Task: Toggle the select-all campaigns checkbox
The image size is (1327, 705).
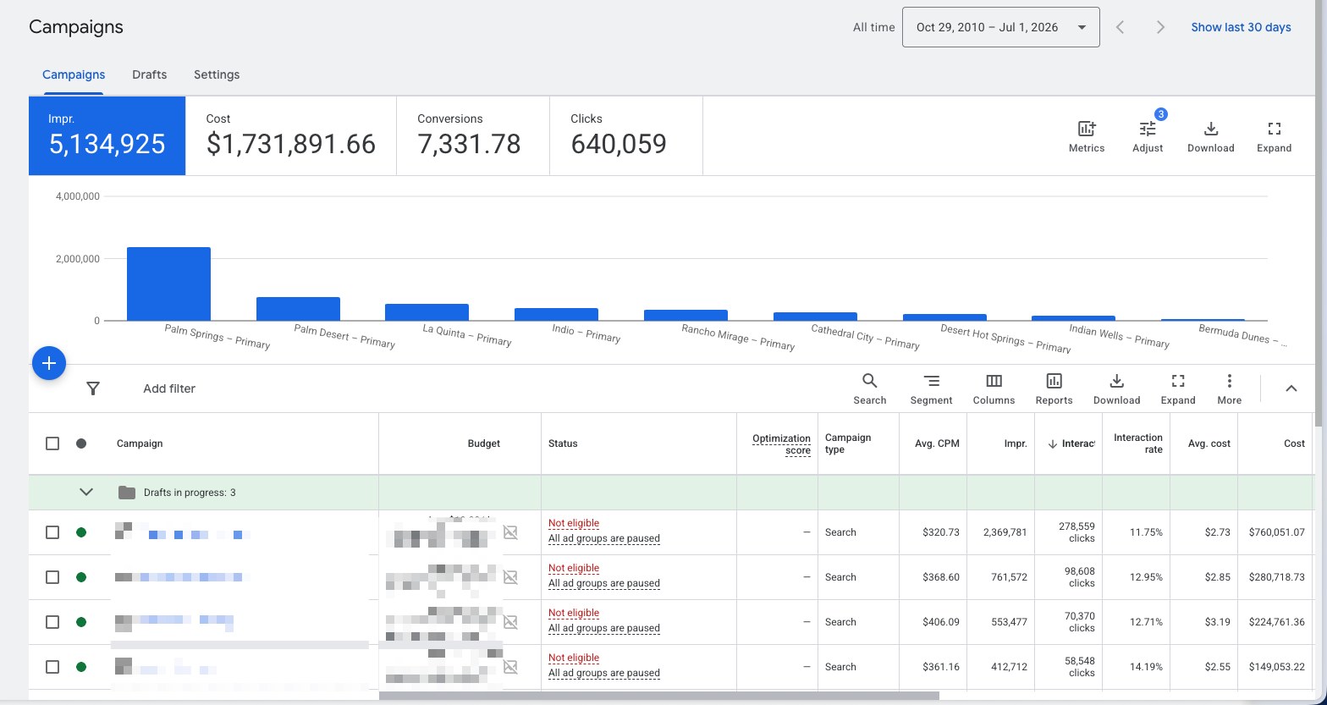Action: (x=52, y=443)
